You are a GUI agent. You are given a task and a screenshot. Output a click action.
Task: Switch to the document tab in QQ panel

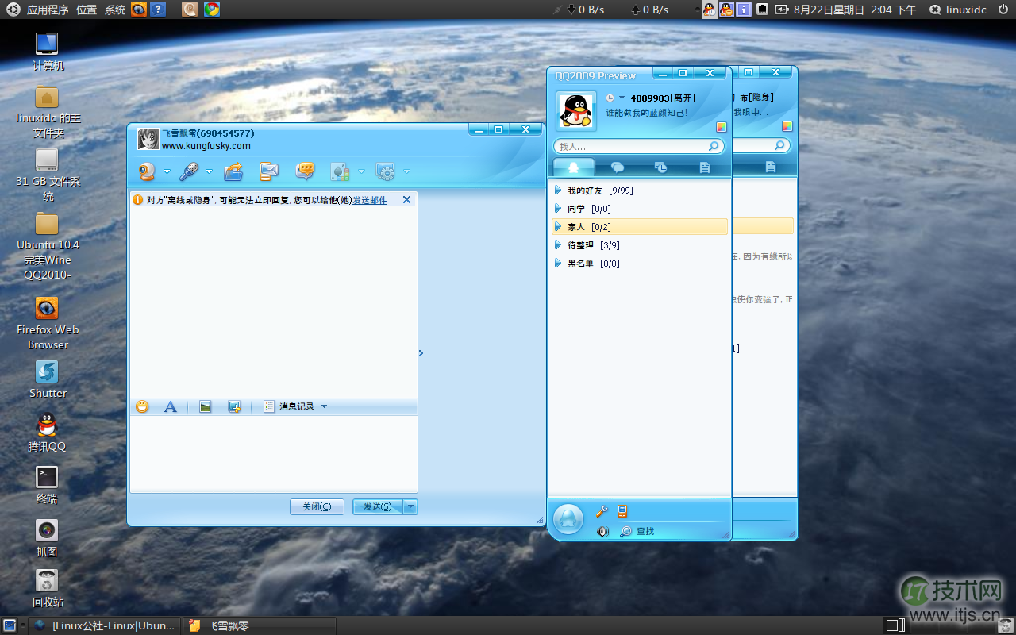pyautogui.click(x=704, y=167)
